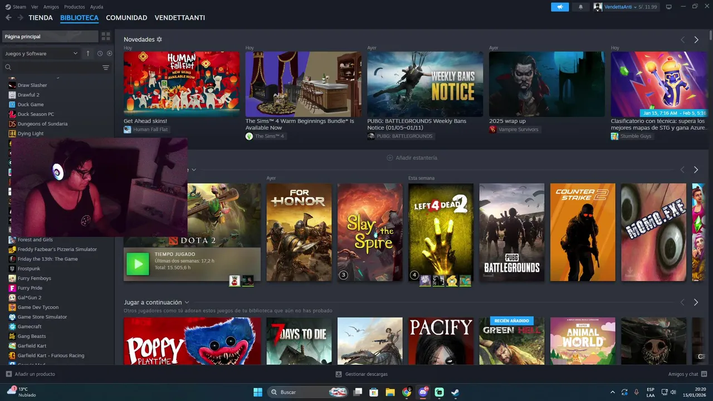Open Discord from the taskbar
The height and width of the screenshot is (401, 713).
[423, 392]
